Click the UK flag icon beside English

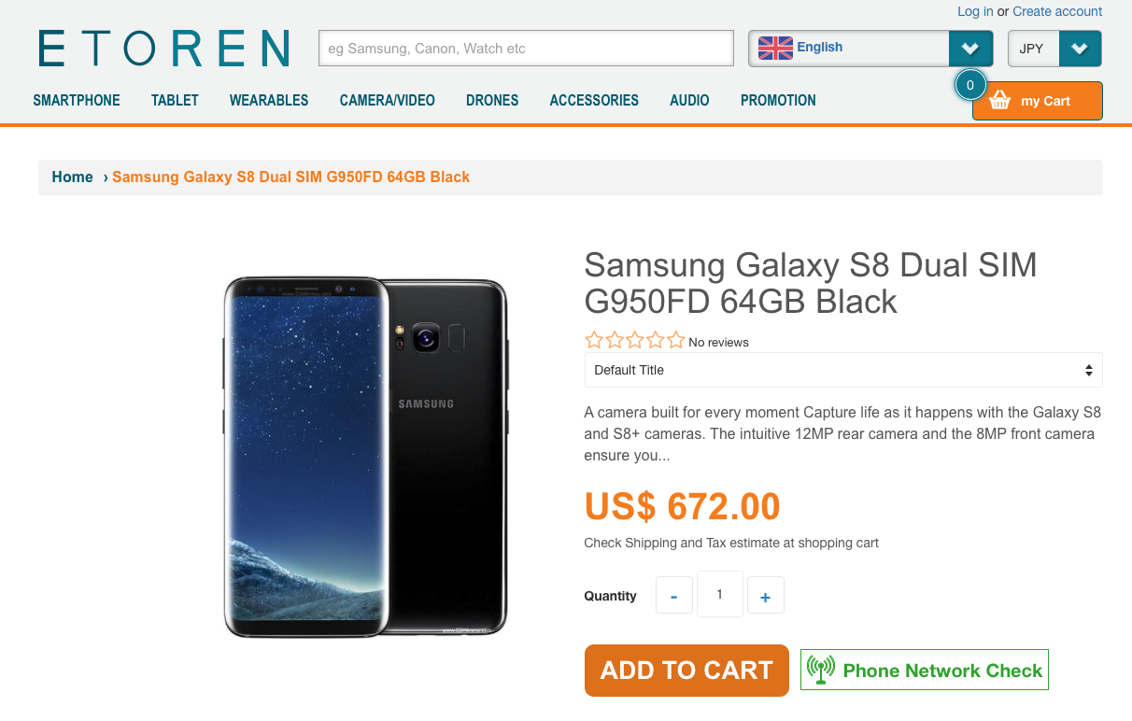[775, 48]
